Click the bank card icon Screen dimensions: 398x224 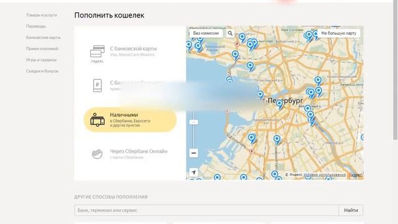97,51
